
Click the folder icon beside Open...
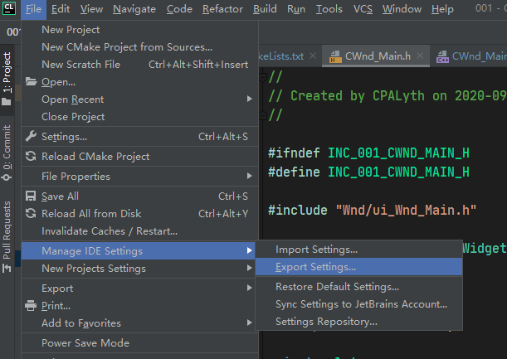tap(31, 82)
